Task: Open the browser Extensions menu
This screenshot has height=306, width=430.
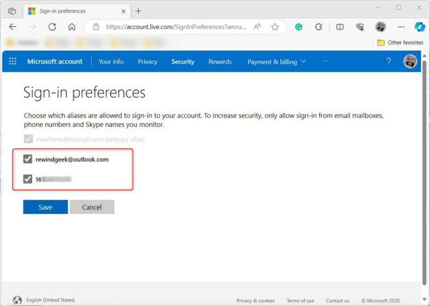Action: [318, 27]
